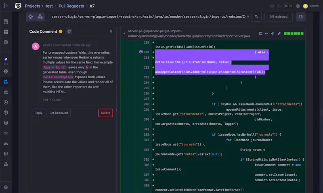Click Edit under the comment

45,100
